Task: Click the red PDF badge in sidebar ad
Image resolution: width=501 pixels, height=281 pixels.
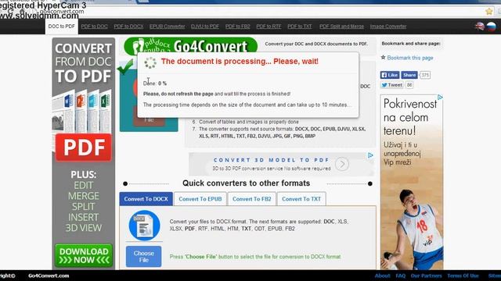Action: click(x=84, y=148)
